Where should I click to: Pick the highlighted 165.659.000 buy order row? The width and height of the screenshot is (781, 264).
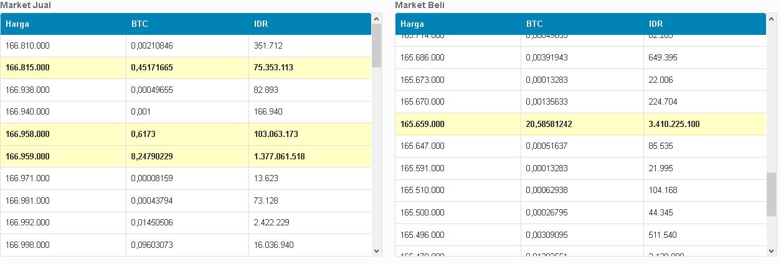pos(580,124)
